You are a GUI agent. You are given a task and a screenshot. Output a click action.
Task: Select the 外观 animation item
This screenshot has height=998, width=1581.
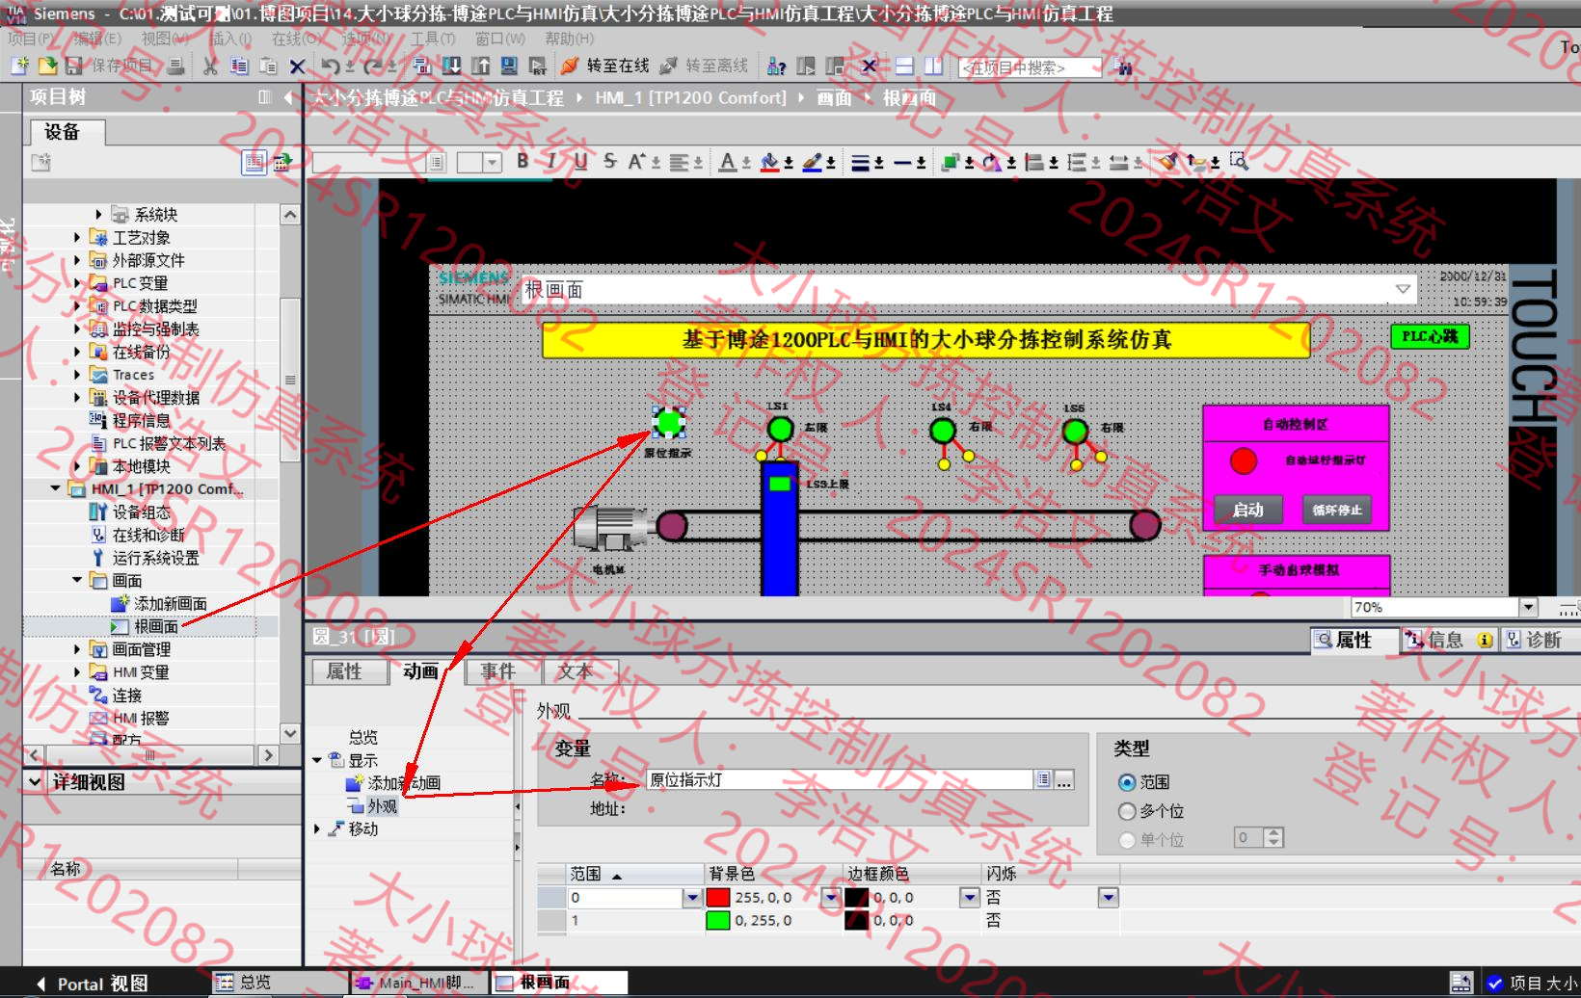click(381, 805)
